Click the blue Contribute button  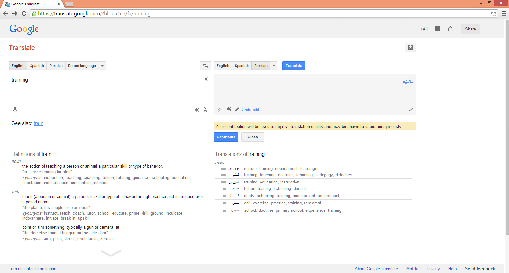click(x=226, y=137)
